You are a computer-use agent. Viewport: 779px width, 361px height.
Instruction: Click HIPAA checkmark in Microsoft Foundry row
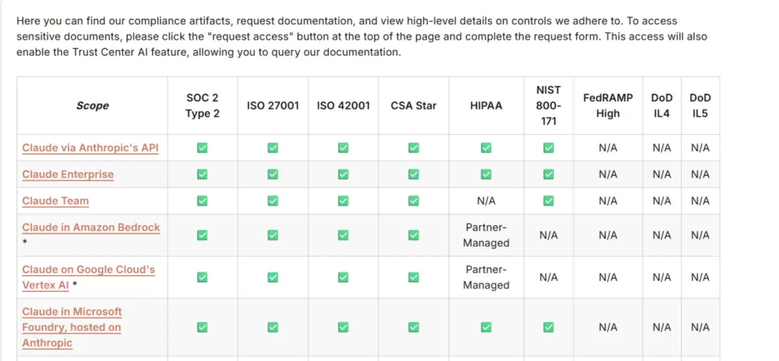point(486,327)
